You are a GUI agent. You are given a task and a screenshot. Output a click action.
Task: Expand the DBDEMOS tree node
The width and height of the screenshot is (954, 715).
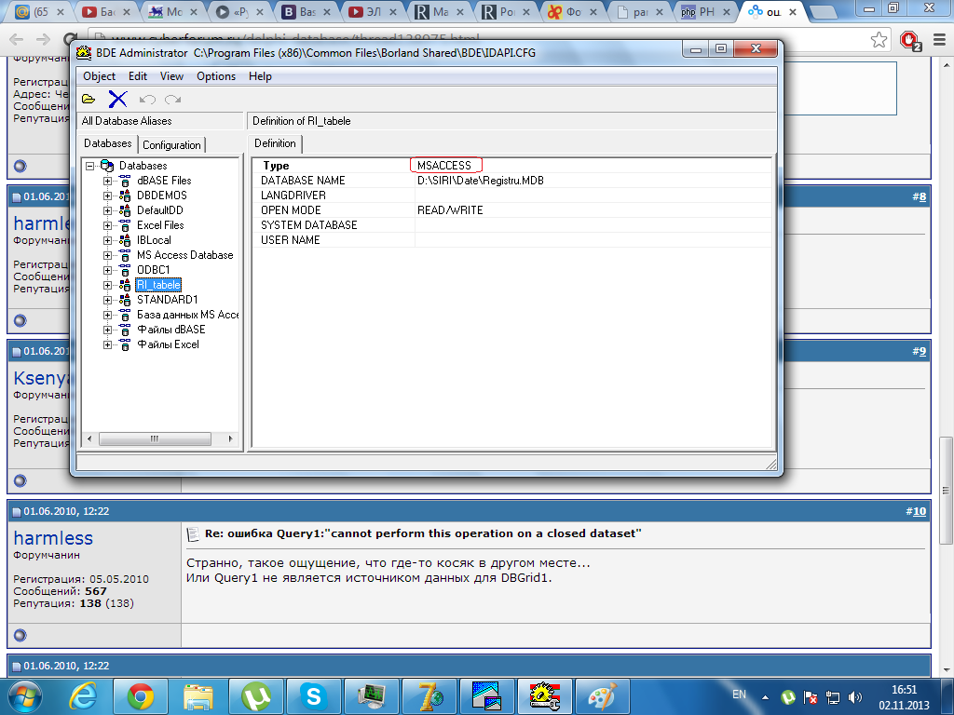(x=107, y=196)
